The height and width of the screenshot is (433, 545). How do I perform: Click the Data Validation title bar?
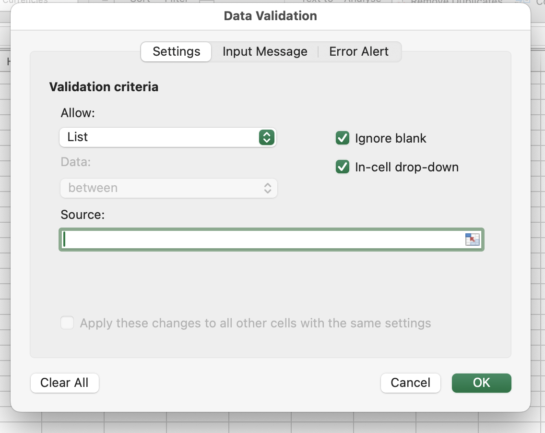tap(271, 16)
